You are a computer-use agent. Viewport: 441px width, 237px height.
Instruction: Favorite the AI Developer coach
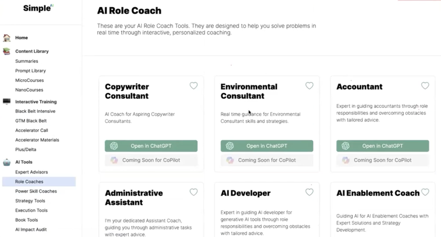tap(309, 192)
